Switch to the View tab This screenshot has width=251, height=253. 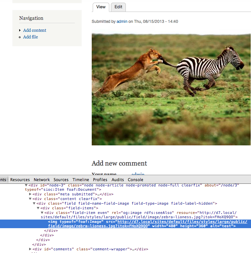coord(101,7)
